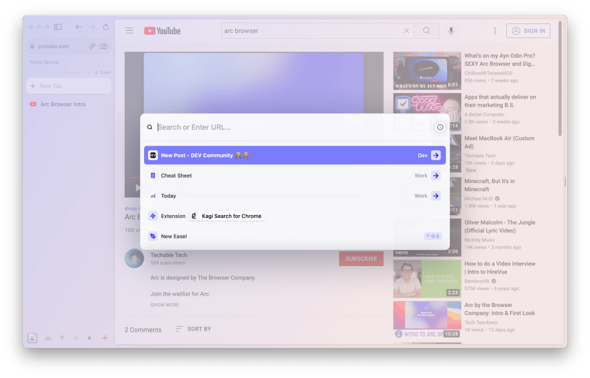This screenshot has width=590, height=378.
Task: Capture the page with the camera icon
Action: (103, 46)
